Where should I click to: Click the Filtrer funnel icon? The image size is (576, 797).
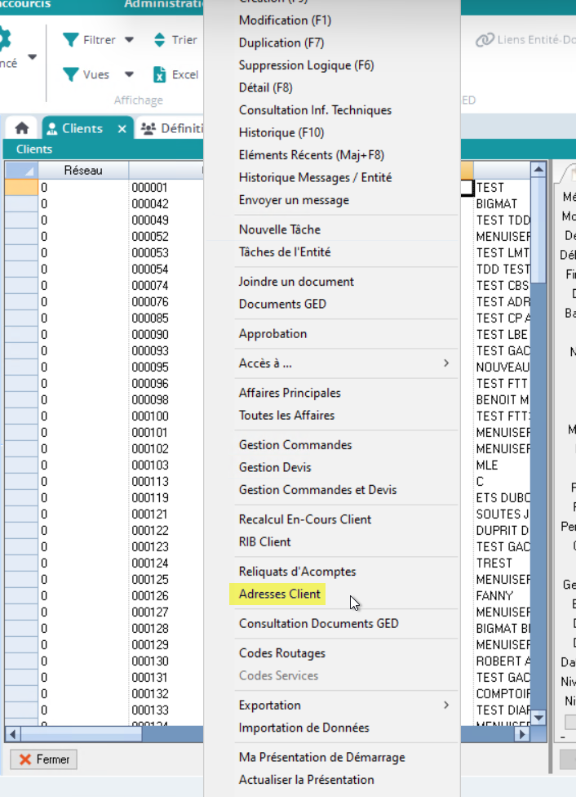click(x=71, y=40)
